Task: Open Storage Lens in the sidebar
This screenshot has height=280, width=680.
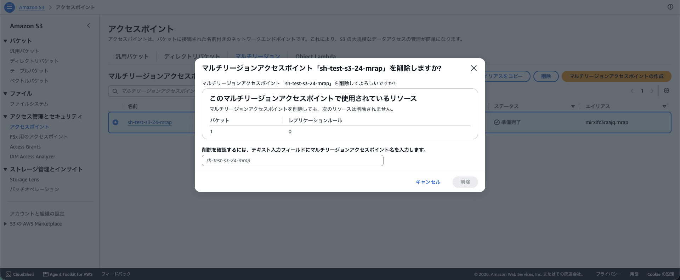Action: coord(24,180)
